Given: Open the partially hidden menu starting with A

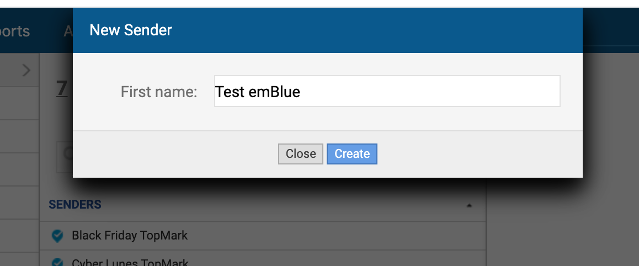Looking at the screenshot, I should pyautogui.click(x=68, y=31).
